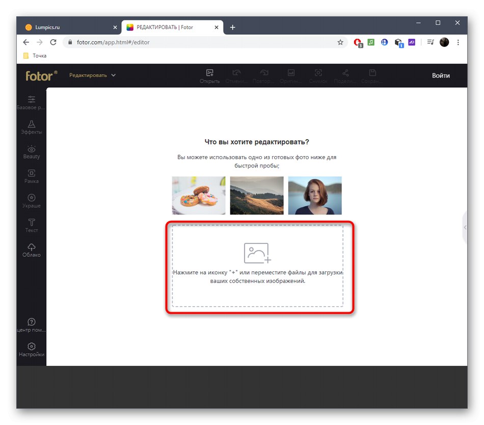The image size is (484, 425).
Task: Open the Beauty tools panel
Action: 31,152
